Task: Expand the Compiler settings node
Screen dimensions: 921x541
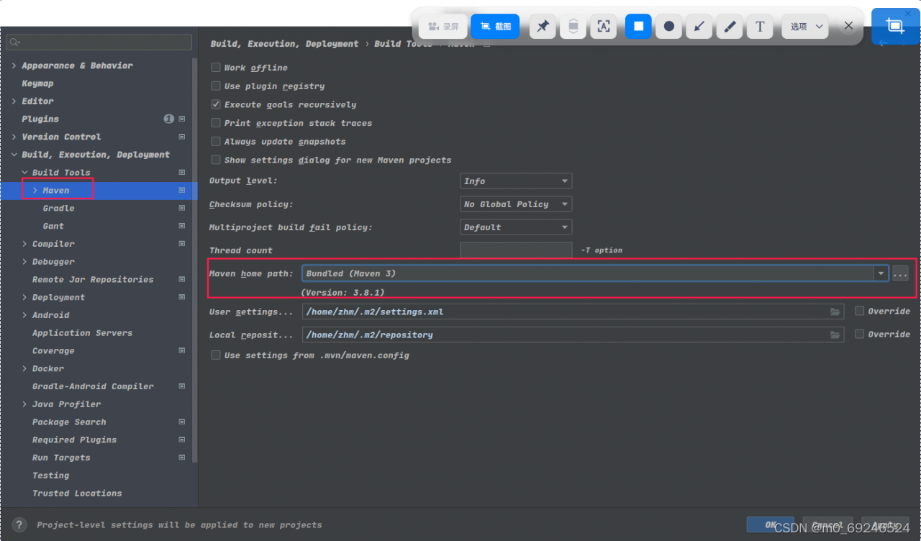Action: [25, 244]
